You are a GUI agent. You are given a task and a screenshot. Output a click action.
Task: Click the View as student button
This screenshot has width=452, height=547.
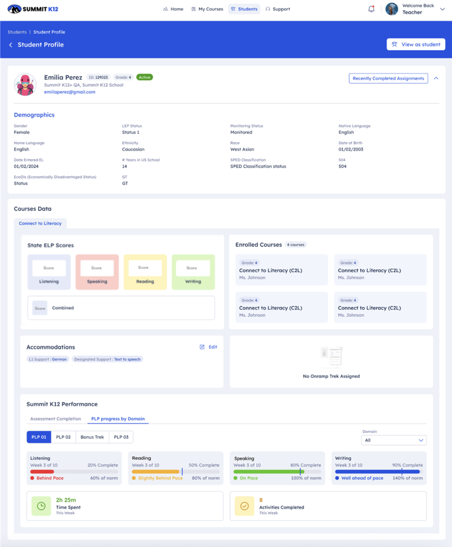coord(416,45)
